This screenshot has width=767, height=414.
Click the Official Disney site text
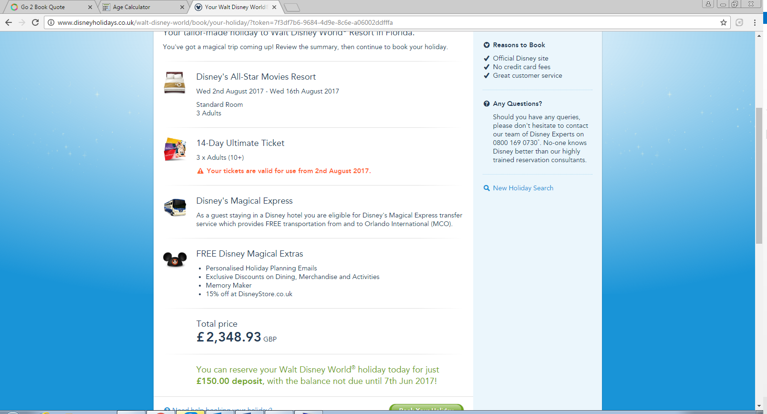pos(521,58)
